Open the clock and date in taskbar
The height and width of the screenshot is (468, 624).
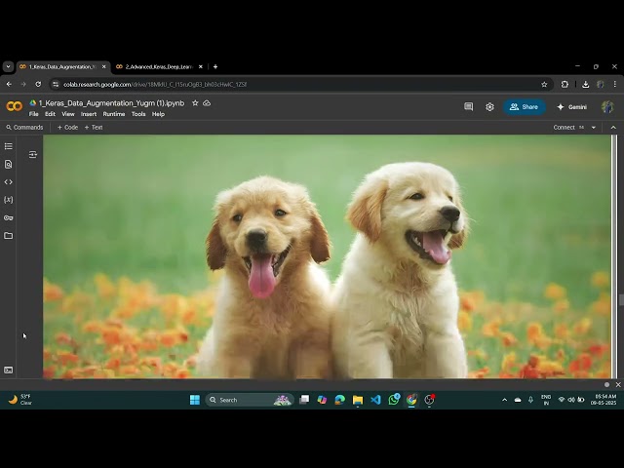tap(604, 400)
